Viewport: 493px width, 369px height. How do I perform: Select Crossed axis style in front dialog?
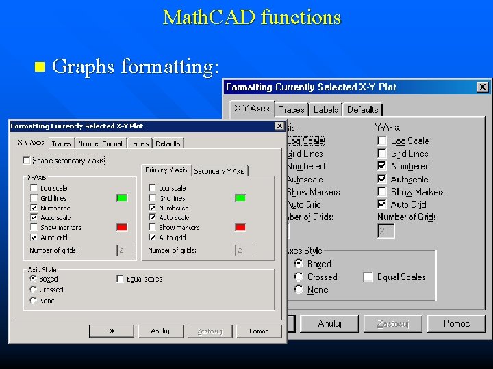point(33,289)
